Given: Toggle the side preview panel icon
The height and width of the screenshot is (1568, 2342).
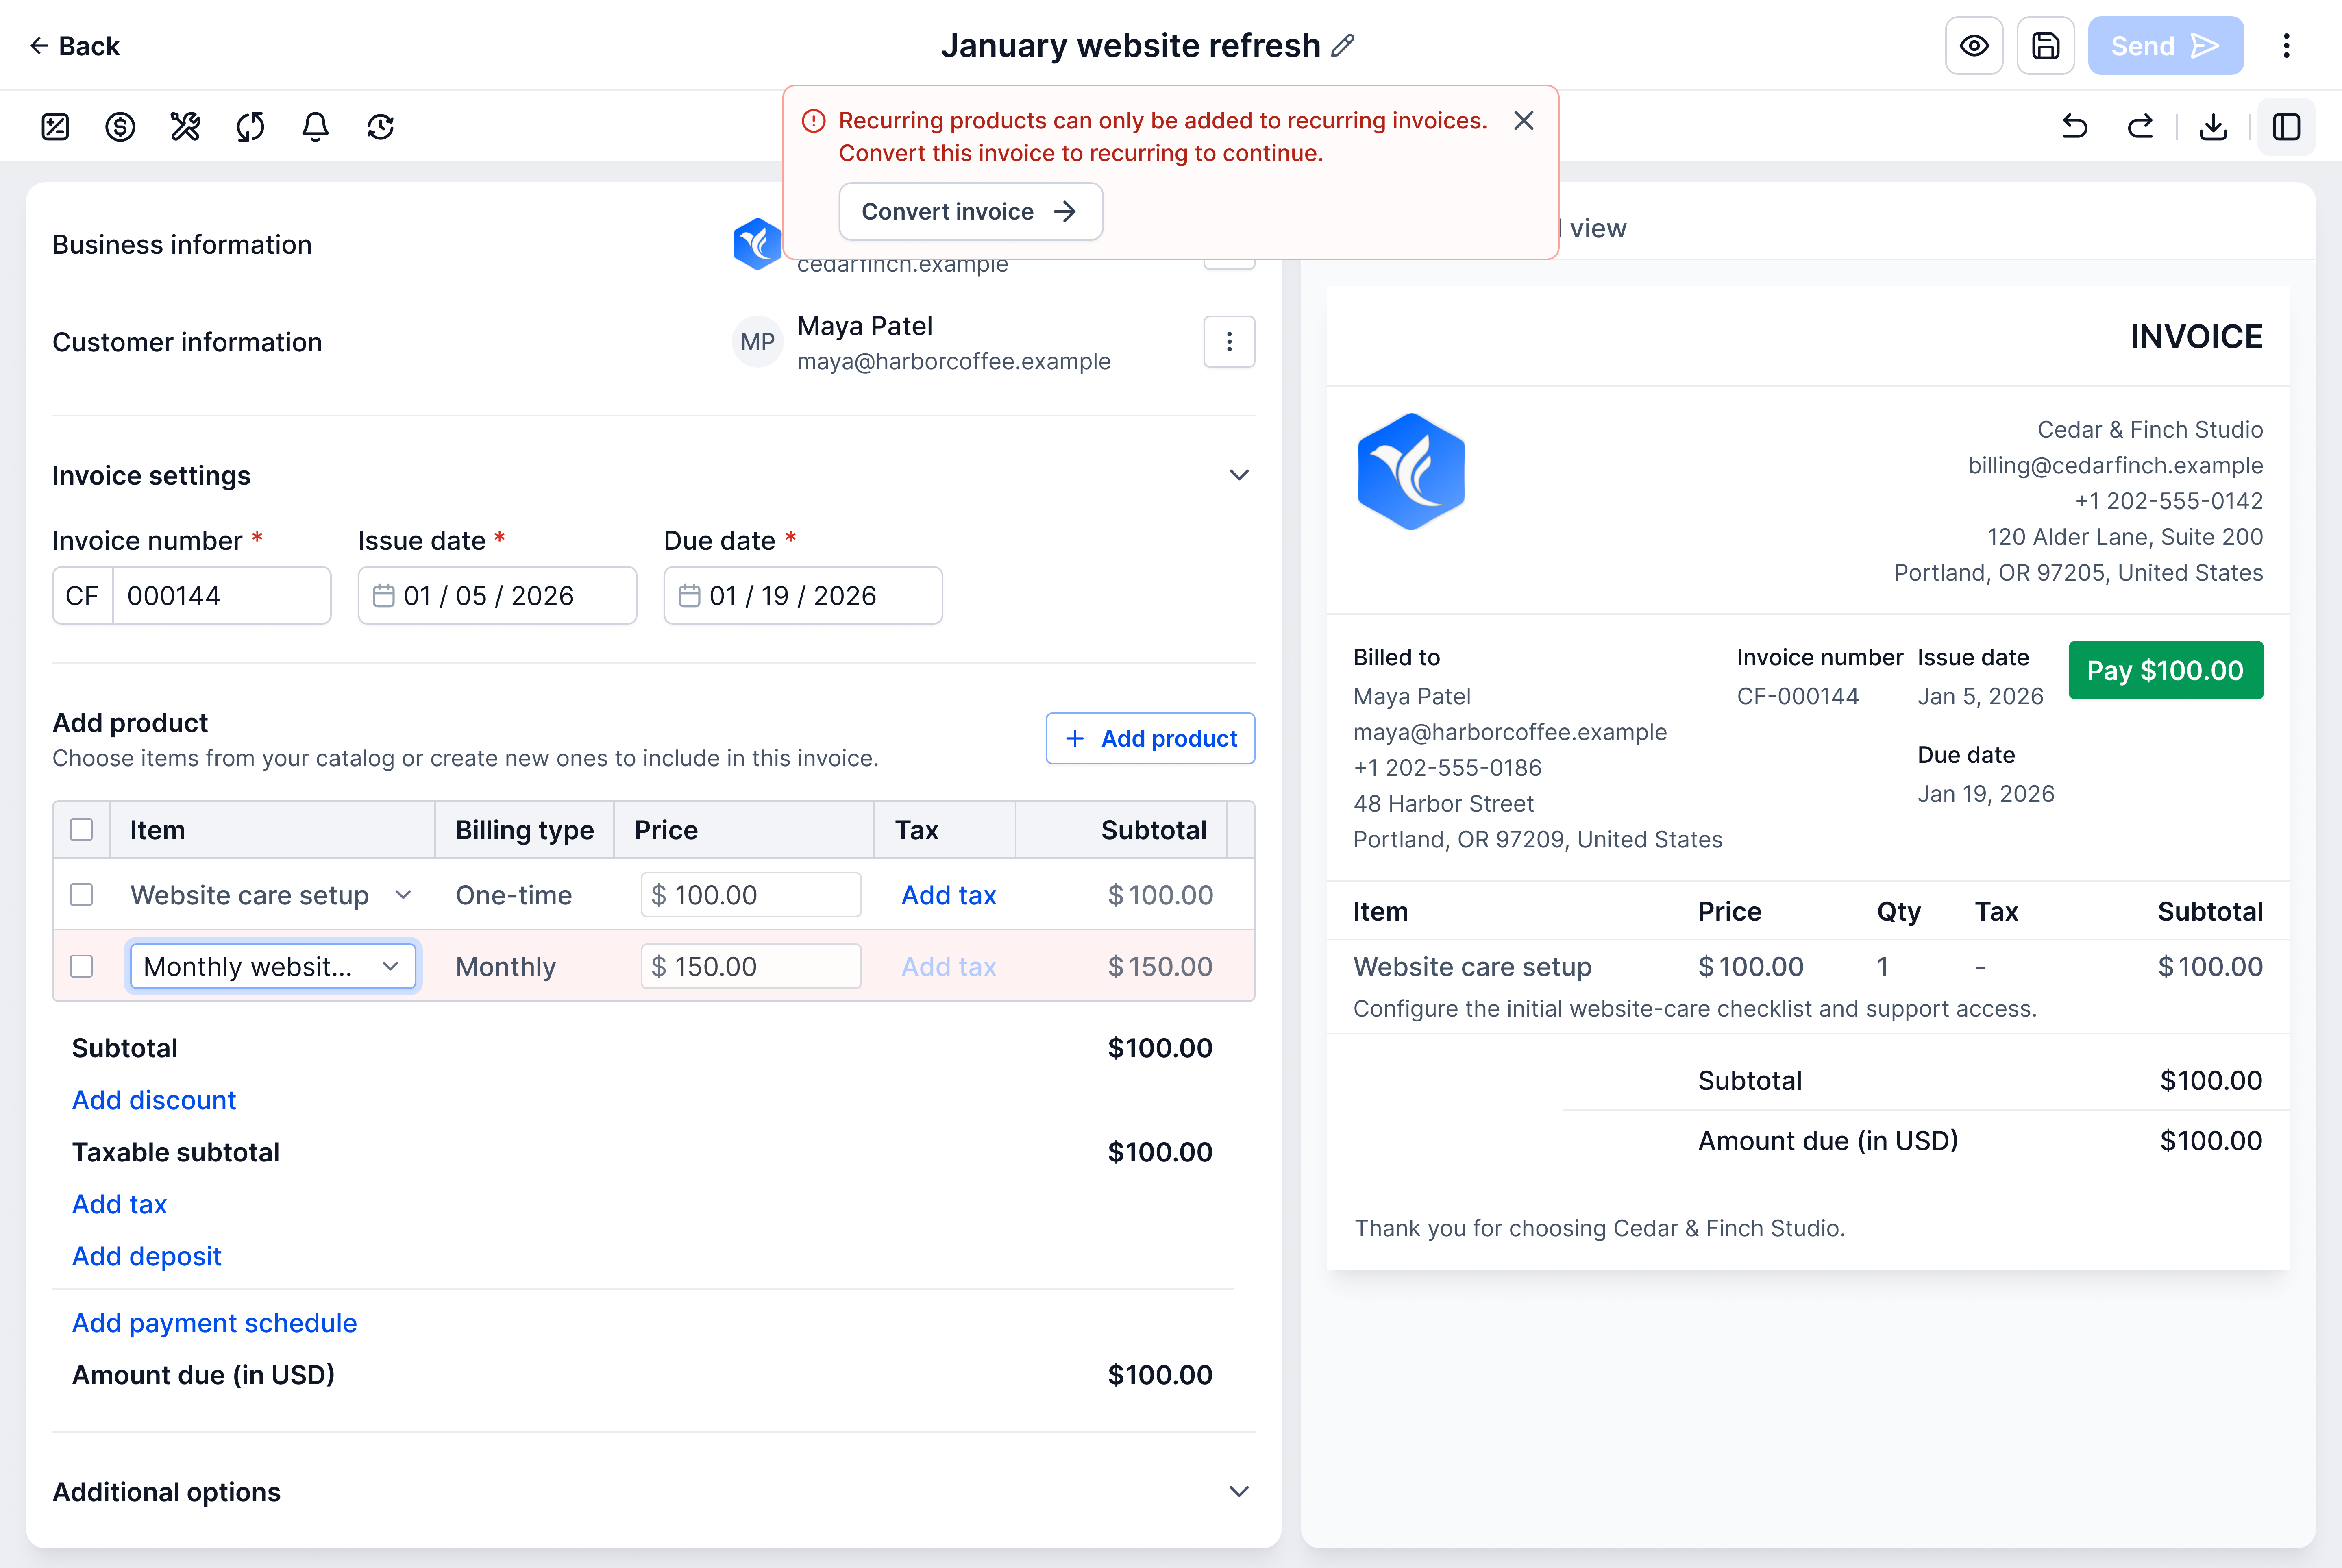Looking at the screenshot, I should click(x=2286, y=127).
